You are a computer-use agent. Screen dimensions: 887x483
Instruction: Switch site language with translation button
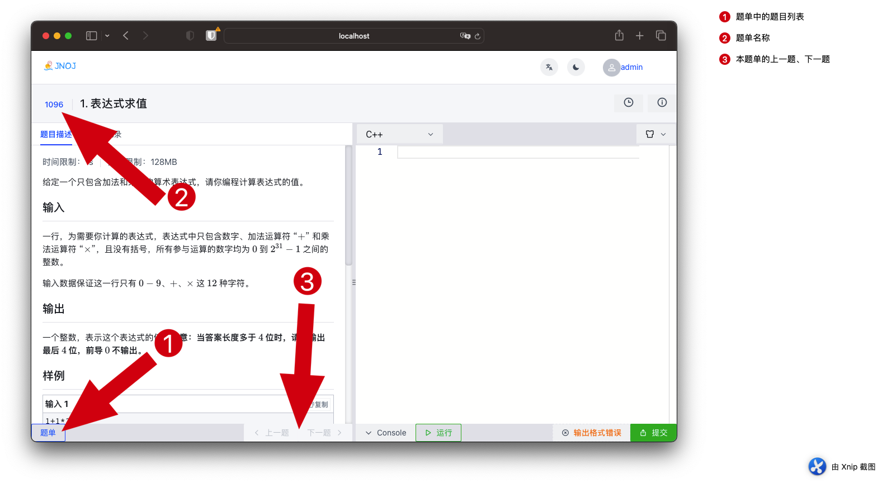549,67
